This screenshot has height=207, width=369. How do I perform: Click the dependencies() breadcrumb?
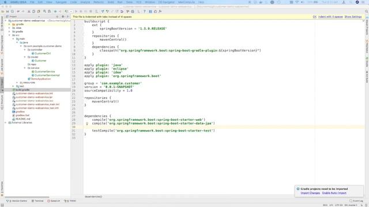click(x=93, y=197)
